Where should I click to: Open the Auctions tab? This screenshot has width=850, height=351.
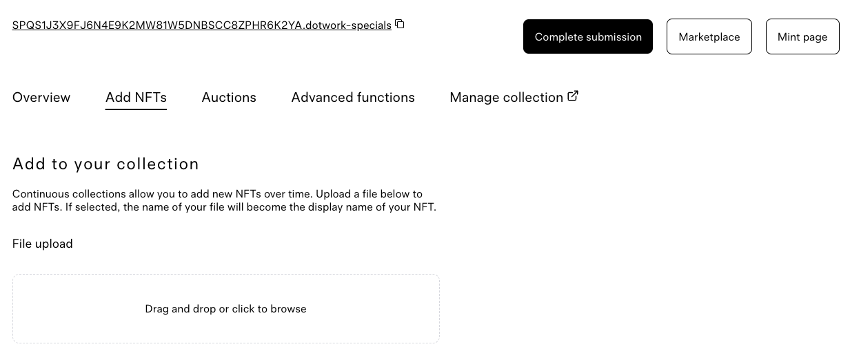[x=229, y=98]
